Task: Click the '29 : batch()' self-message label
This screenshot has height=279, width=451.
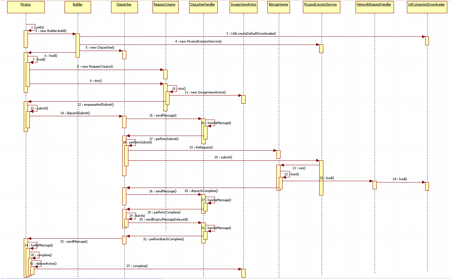Action: 137,216
